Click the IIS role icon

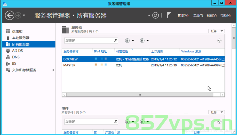pos(8,63)
